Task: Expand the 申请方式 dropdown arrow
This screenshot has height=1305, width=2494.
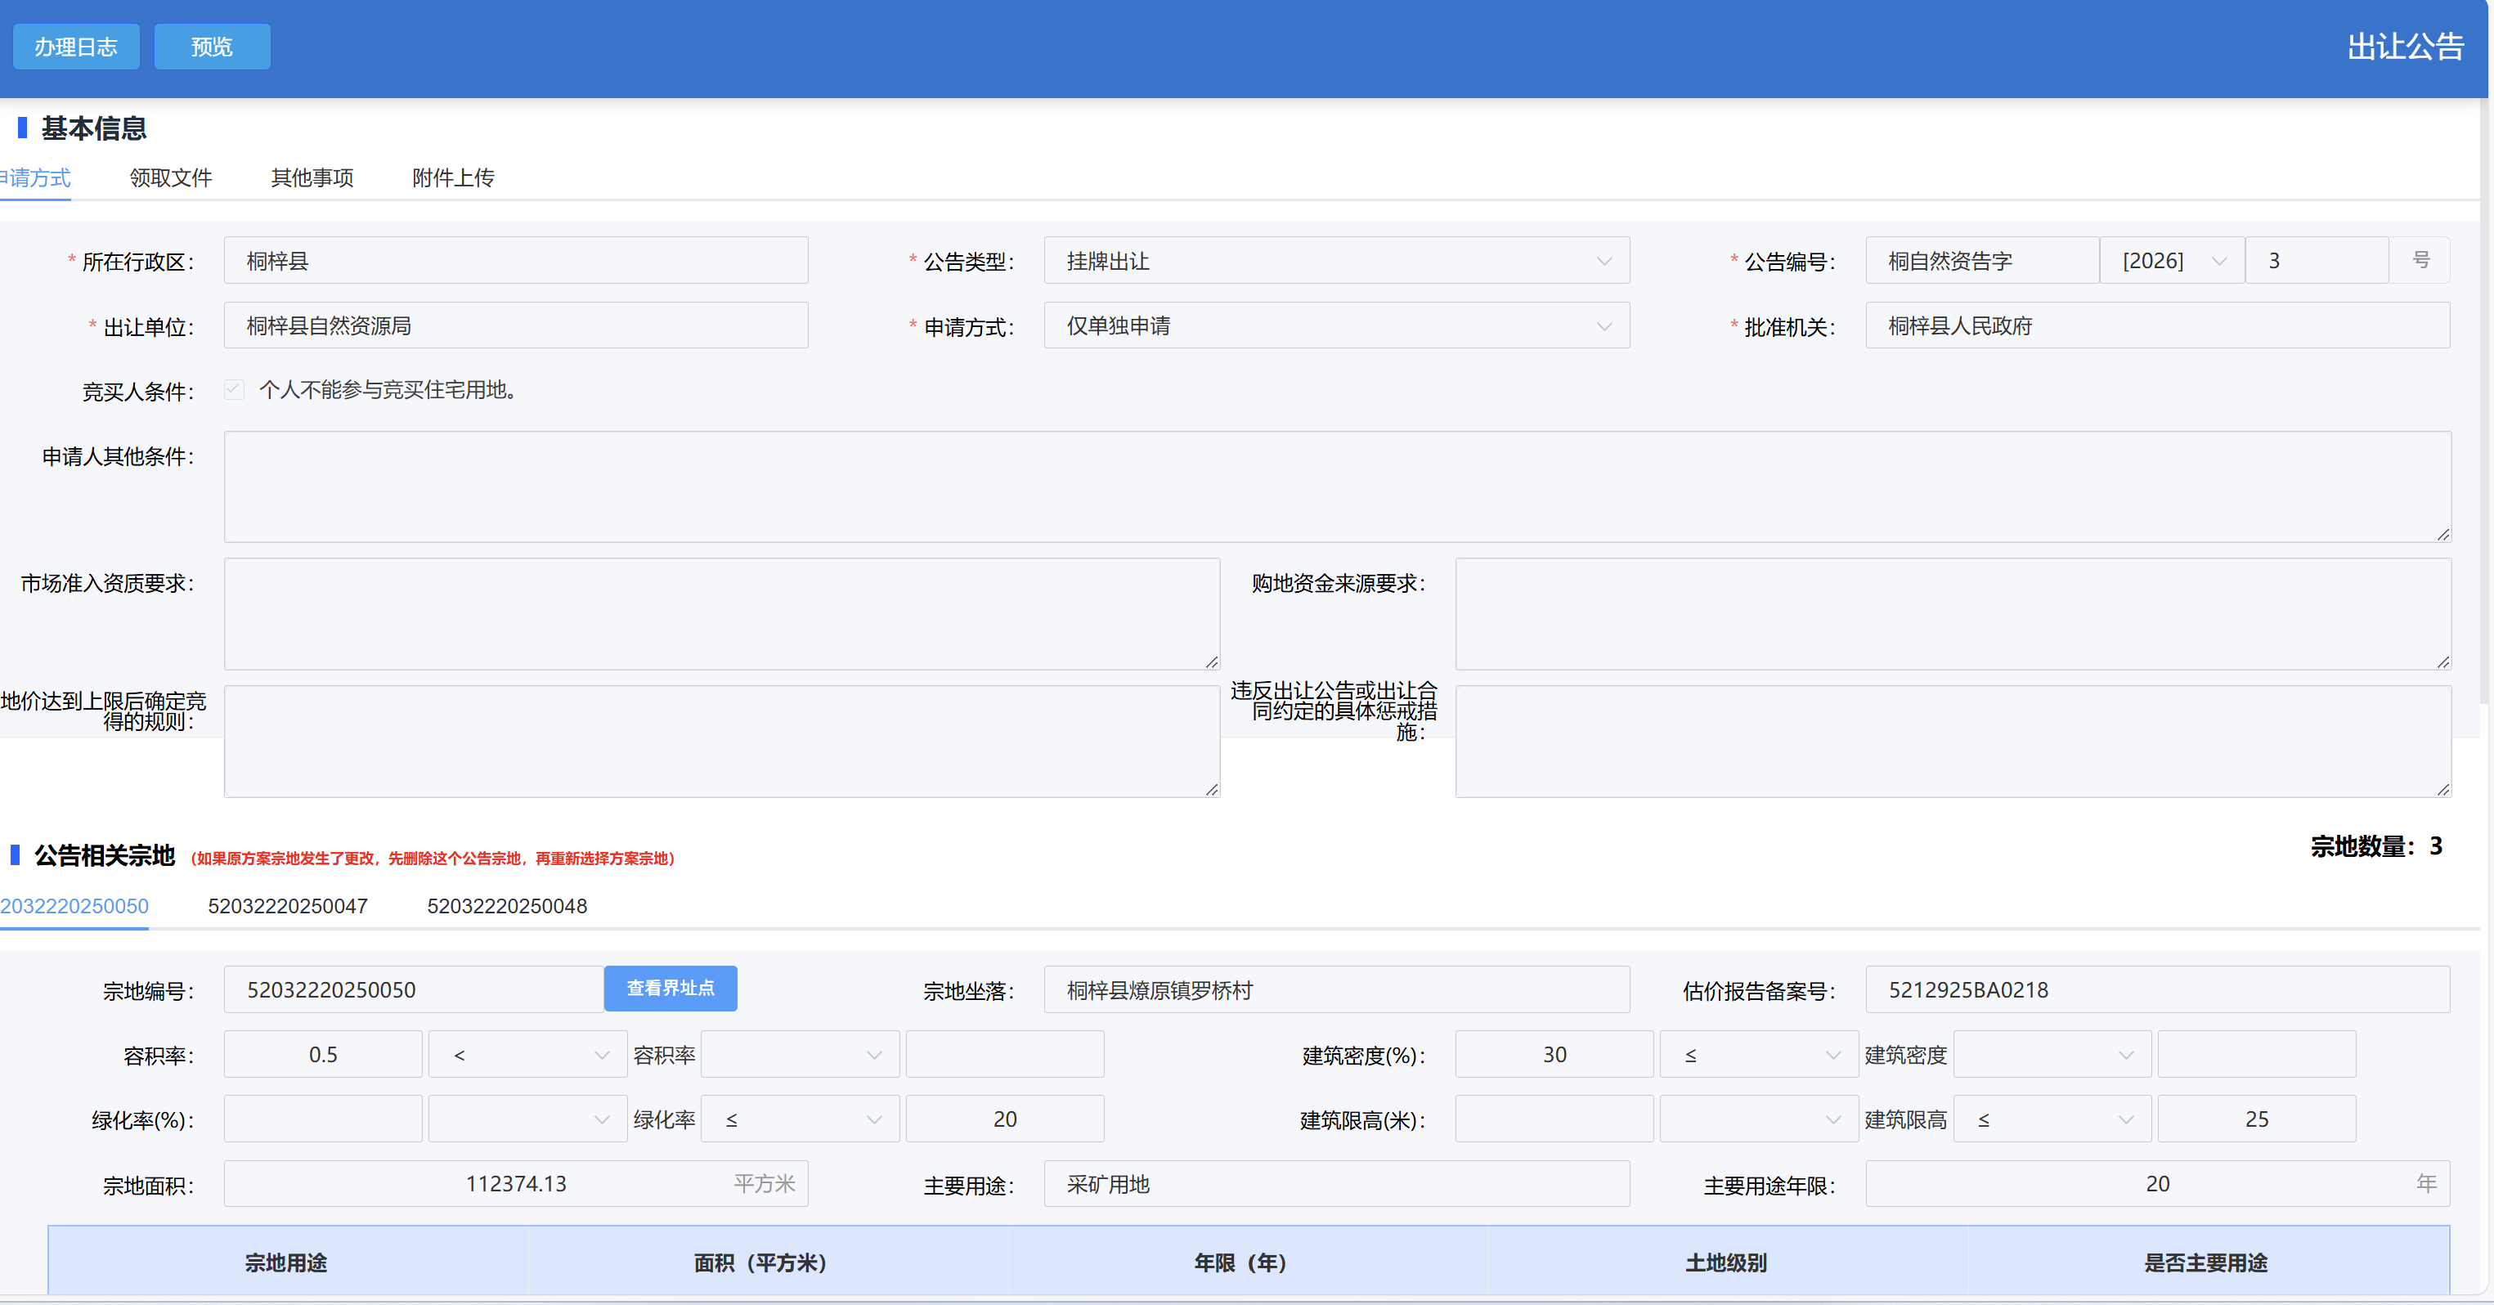Action: tap(1604, 326)
